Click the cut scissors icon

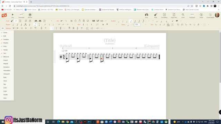pos(71,21)
